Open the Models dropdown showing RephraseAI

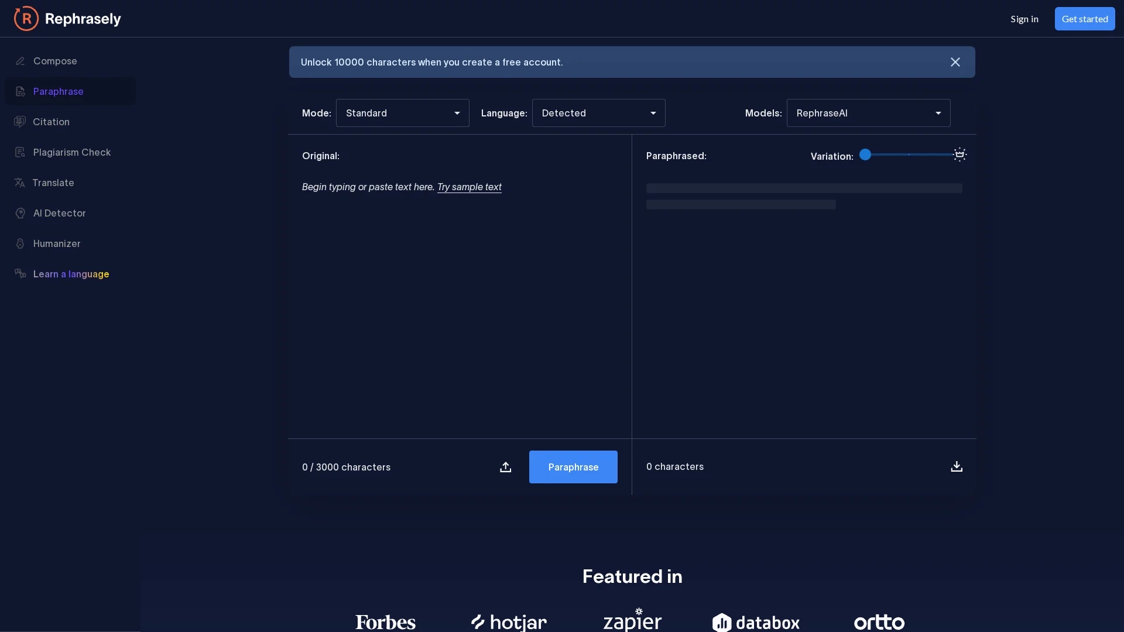tap(869, 113)
